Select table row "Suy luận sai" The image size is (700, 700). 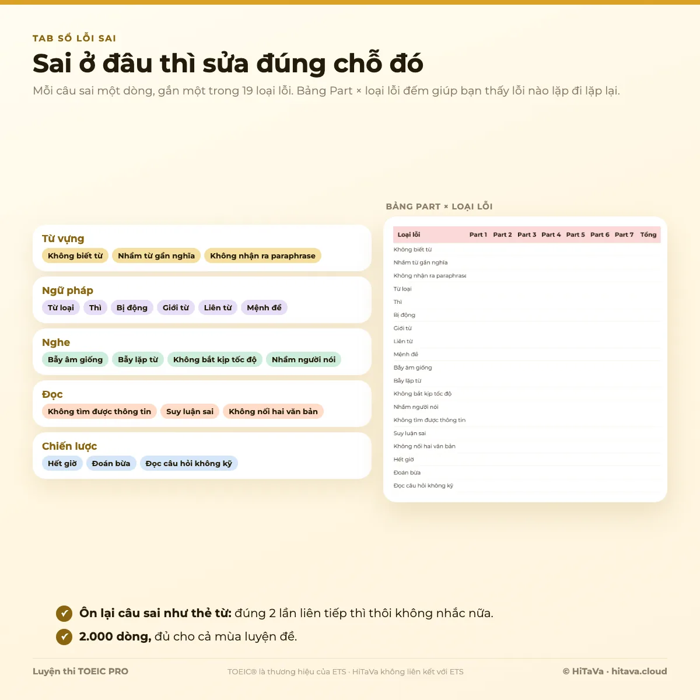coord(527,433)
